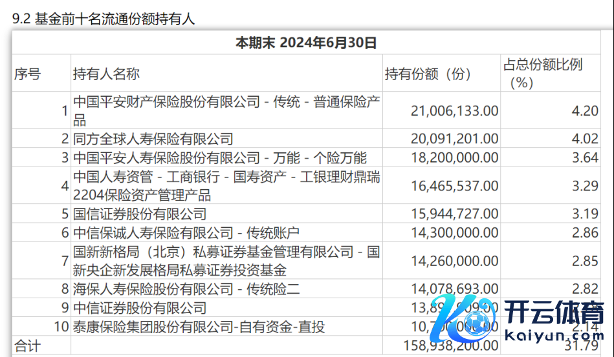This screenshot has height=357, width=614.
Task: Select holder 海保人寿保险股份有限公司 - 传统险二
Action: tap(186, 289)
